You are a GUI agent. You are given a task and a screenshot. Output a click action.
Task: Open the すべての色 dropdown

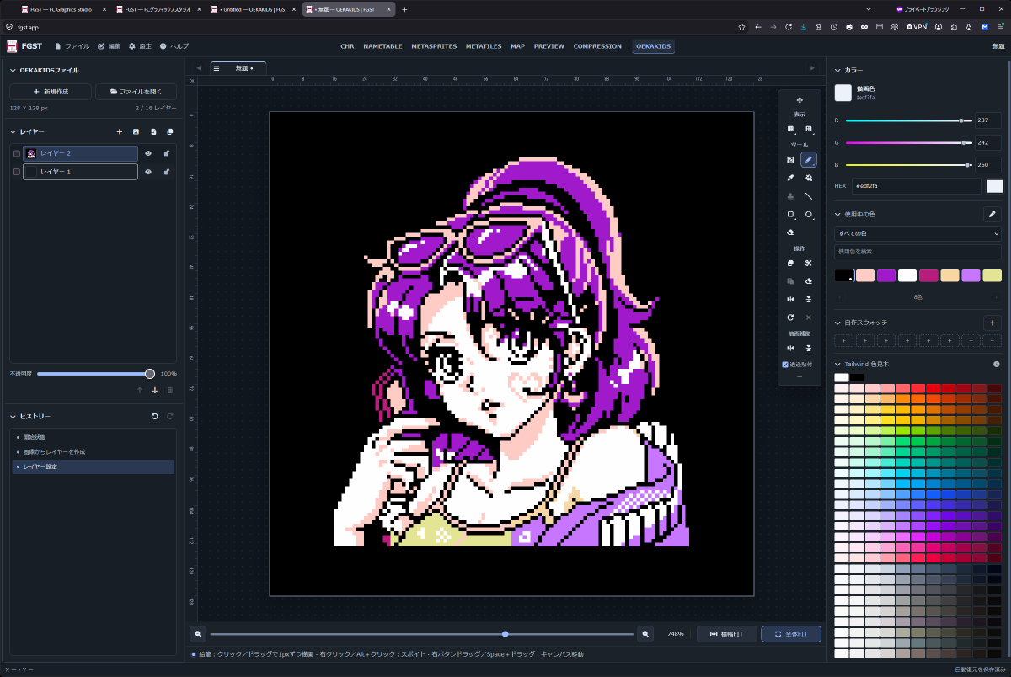[917, 233]
